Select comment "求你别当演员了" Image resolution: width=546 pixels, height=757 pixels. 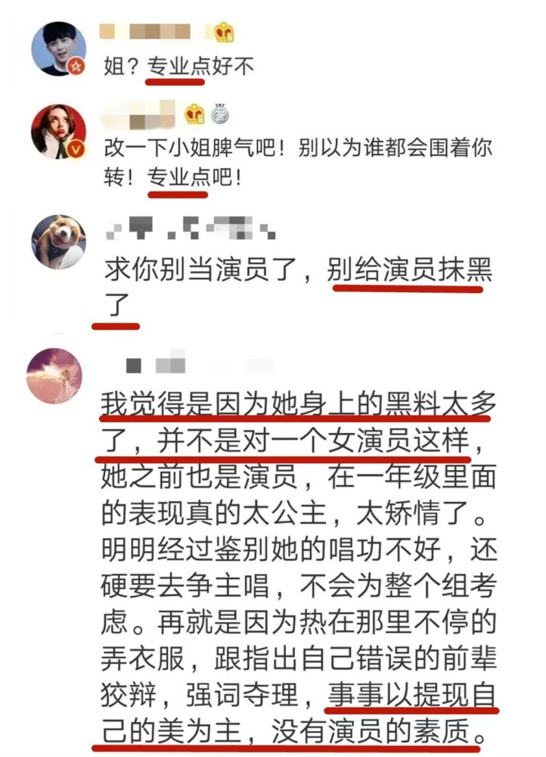coord(298,286)
